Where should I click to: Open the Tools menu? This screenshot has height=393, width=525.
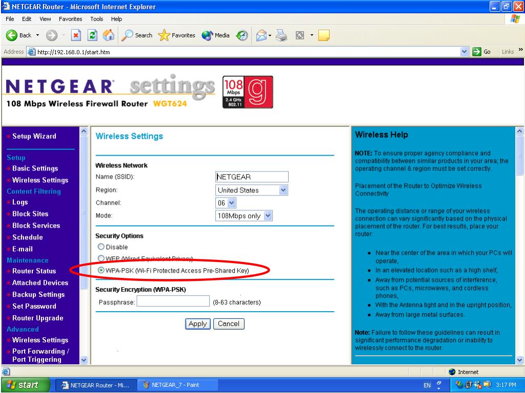96,19
